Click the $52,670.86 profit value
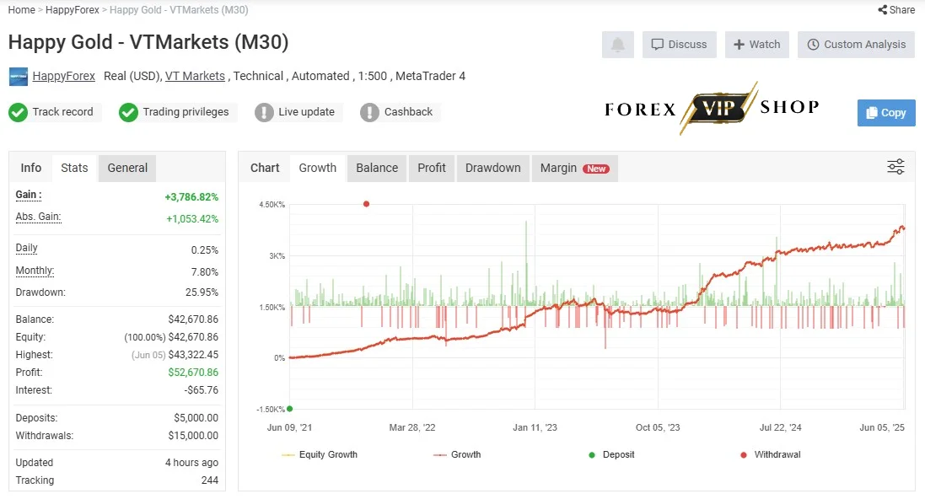The image size is (925, 499). click(193, 373)
